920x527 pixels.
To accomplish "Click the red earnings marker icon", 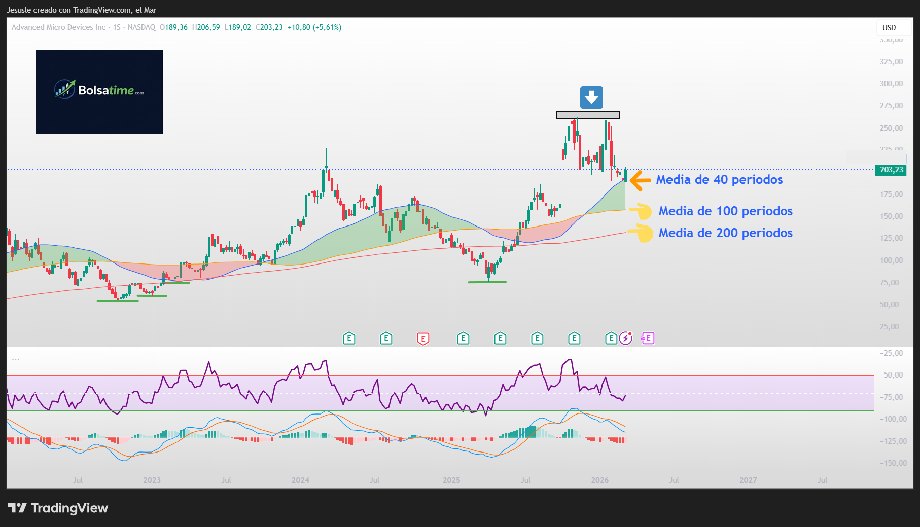I will coord(423,338).
